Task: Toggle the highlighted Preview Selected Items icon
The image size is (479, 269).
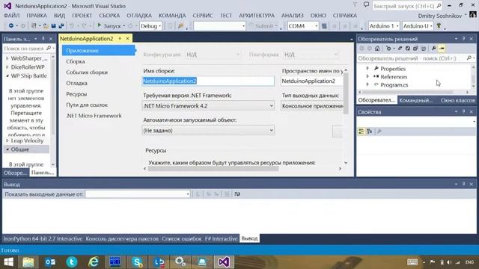Action: click(442, 49)
